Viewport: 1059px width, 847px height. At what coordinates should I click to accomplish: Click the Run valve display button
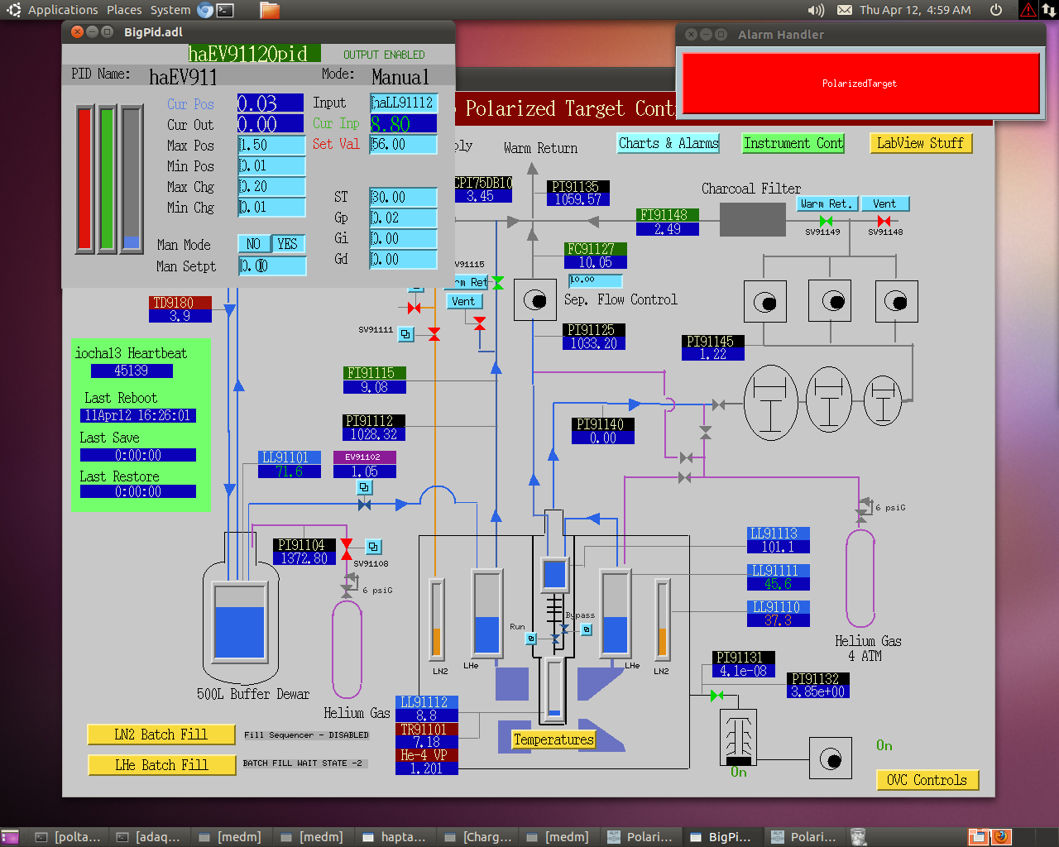pyautogui.click(x=531, y=639)
